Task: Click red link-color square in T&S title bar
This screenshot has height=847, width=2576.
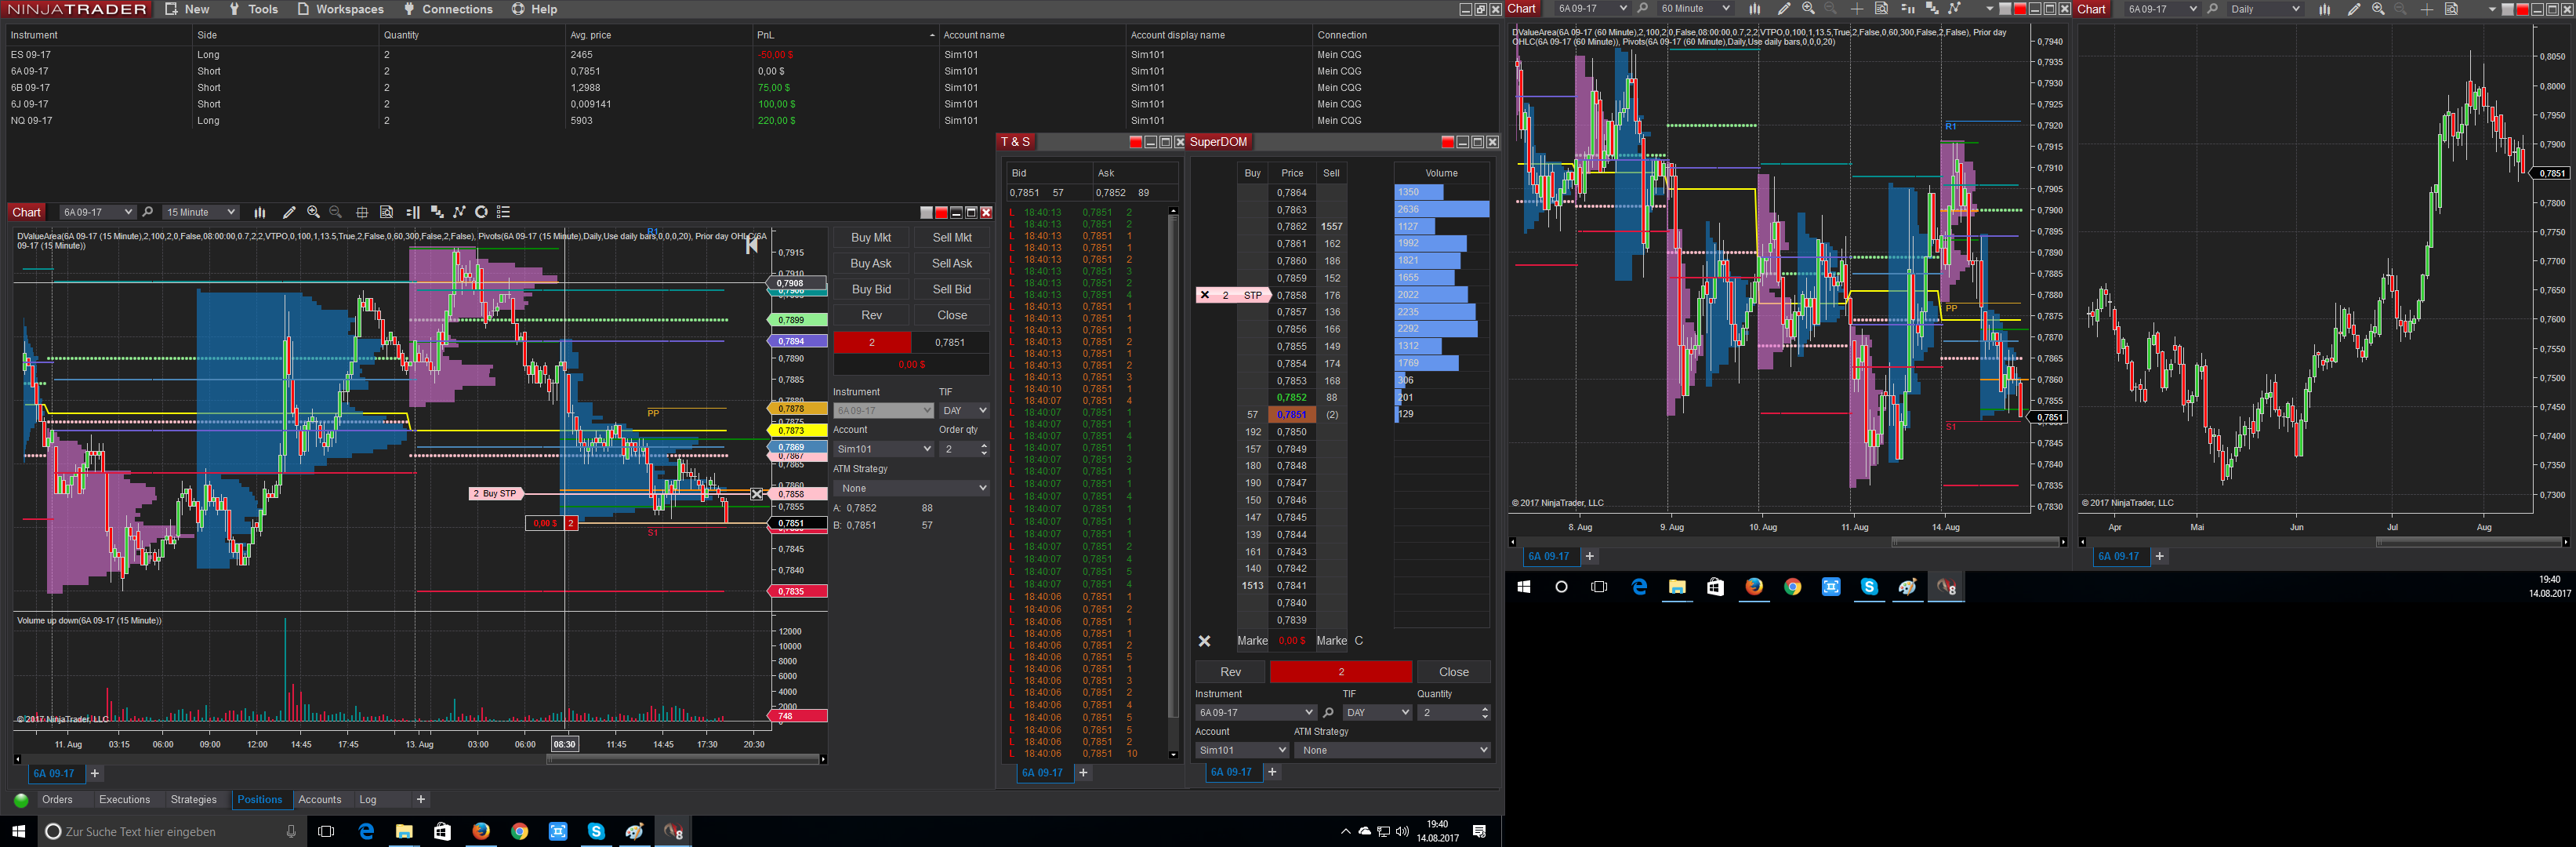Action: tap(1135, 142)
